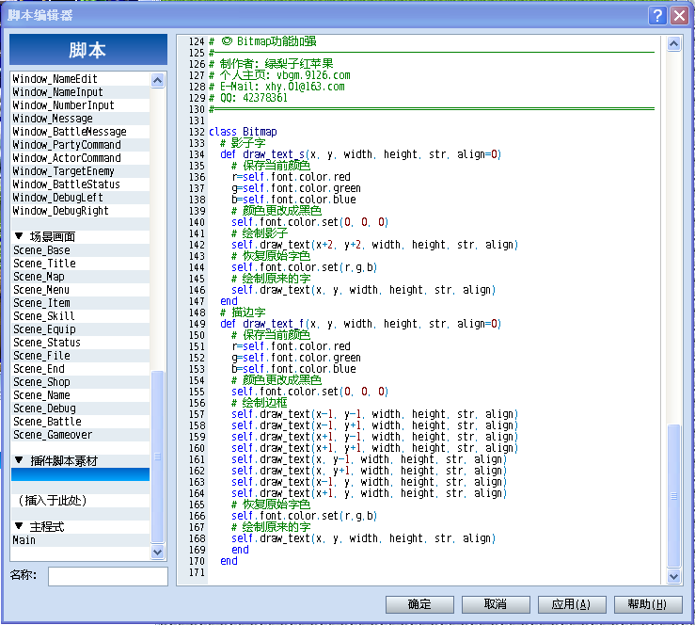Select Scene_Map script
Viewport: 695px width, 625px height.
point(80,277)
